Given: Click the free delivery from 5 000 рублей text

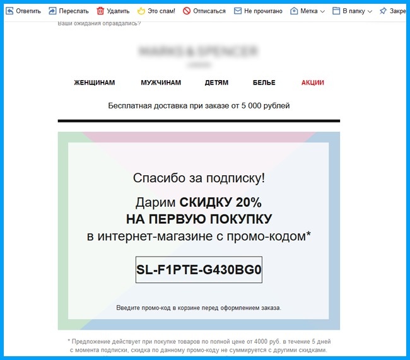Looking at the screenshot, I should click(199, 105).
